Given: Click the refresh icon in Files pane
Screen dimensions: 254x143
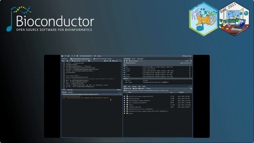Looking at the screenshot, I should click(191, 89).
